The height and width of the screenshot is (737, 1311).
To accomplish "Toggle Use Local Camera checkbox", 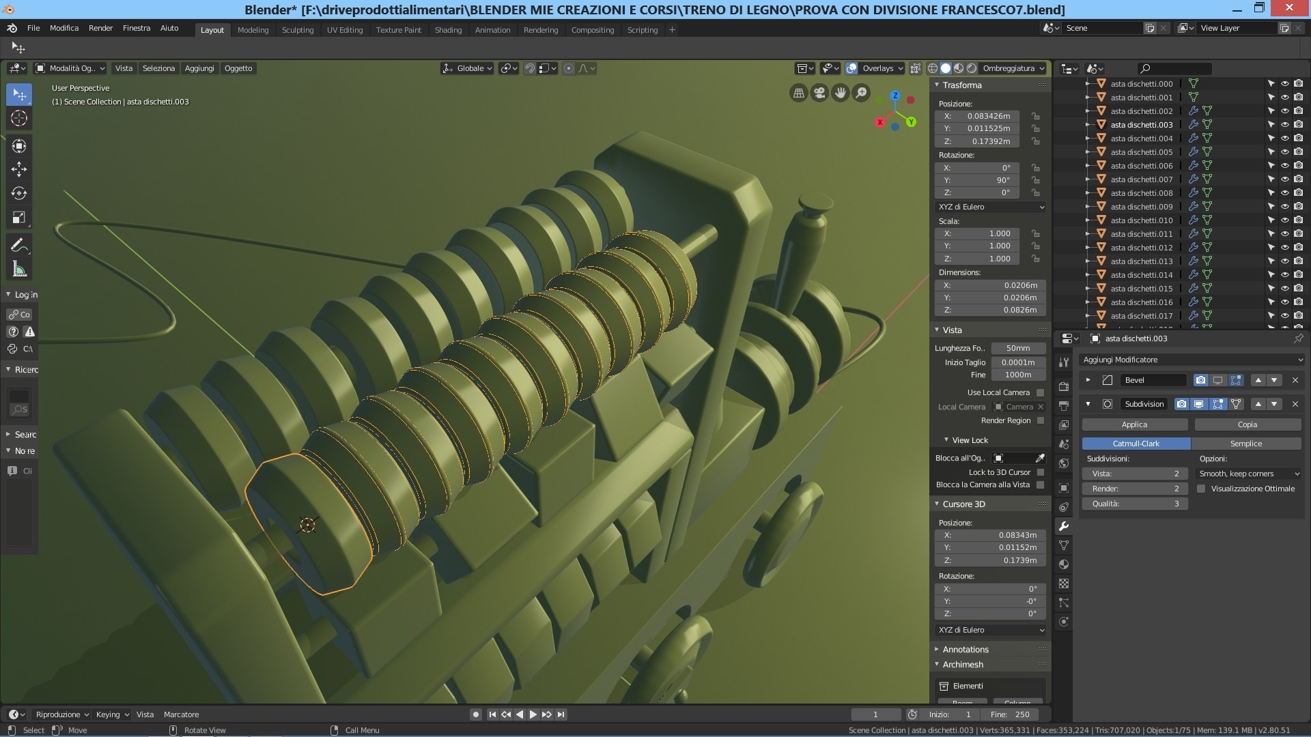I will coord(1041,392).
